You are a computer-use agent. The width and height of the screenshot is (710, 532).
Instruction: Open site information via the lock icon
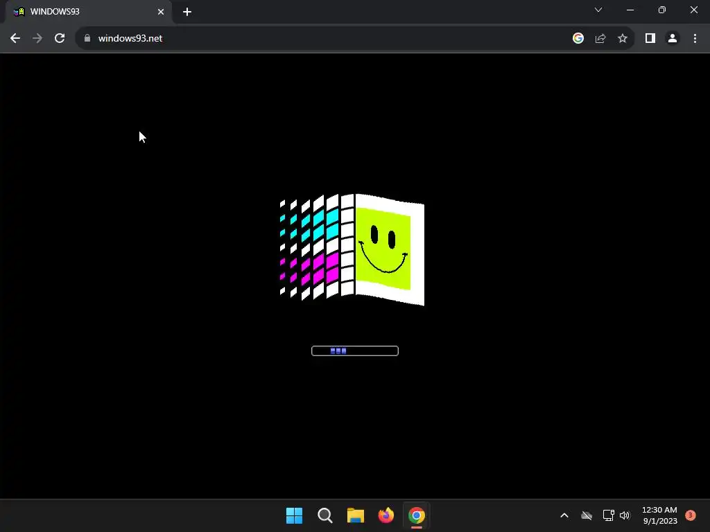(87, 39)
